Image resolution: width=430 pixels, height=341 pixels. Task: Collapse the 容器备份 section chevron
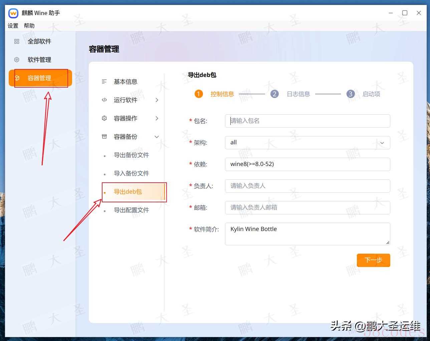157,137
